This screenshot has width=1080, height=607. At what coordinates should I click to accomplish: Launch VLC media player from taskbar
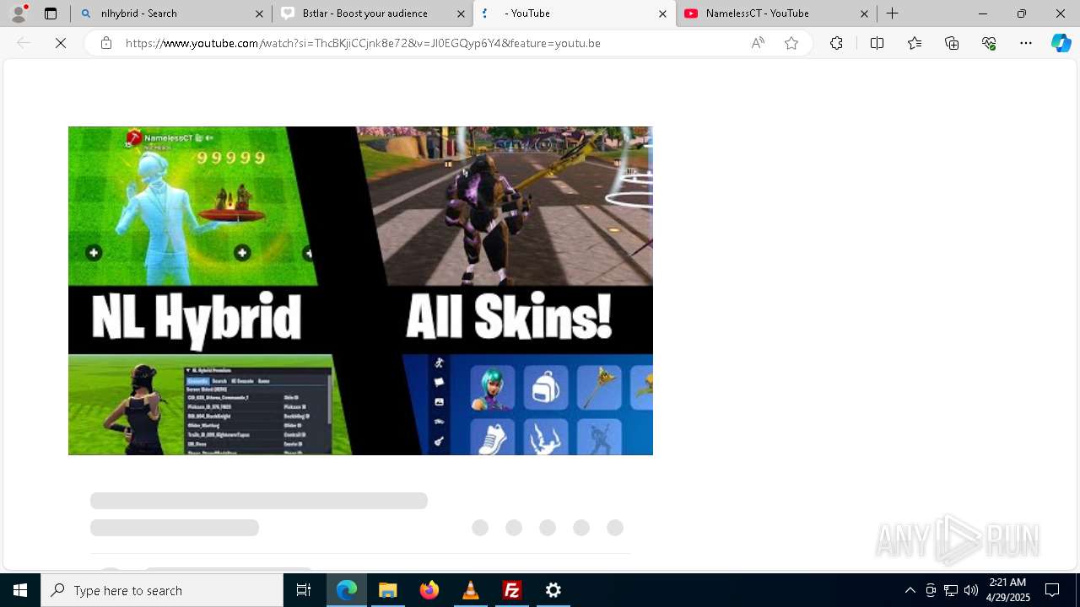pyautogui.click(x=471, y=590)
